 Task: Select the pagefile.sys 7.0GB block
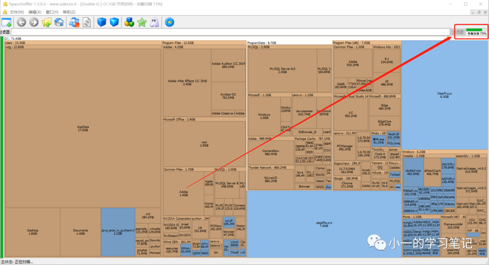point(324,224)
